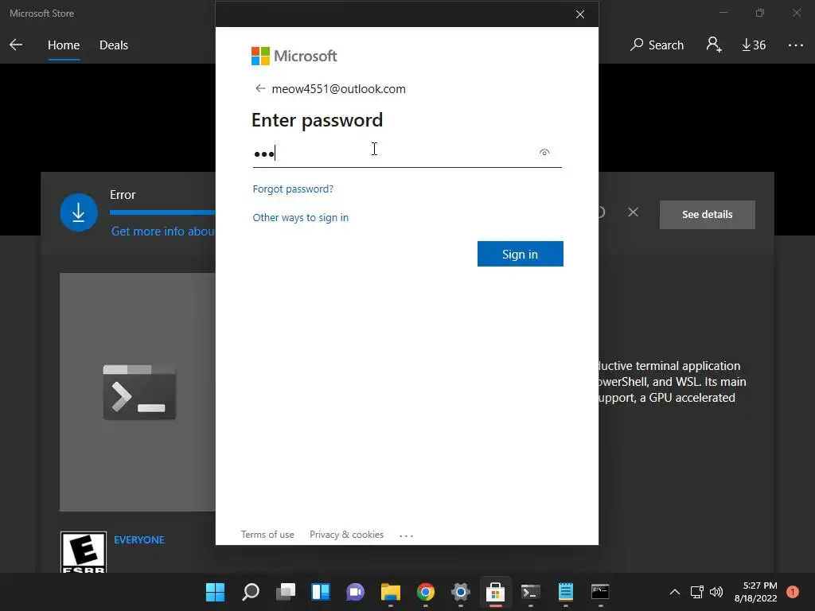Open the Store more options ellipsis
The height and width of the screenshot is (611, 815).
pyautogui.click(x=795, y=45)
